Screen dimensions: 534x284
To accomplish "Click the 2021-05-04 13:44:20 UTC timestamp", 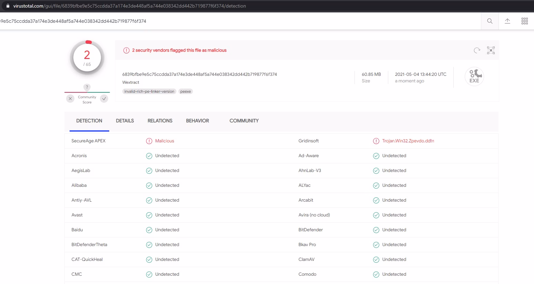I will 421,74.
